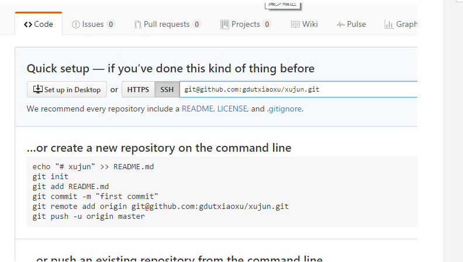
Task: Click the Projects board icon
Action: coord(224,25)
